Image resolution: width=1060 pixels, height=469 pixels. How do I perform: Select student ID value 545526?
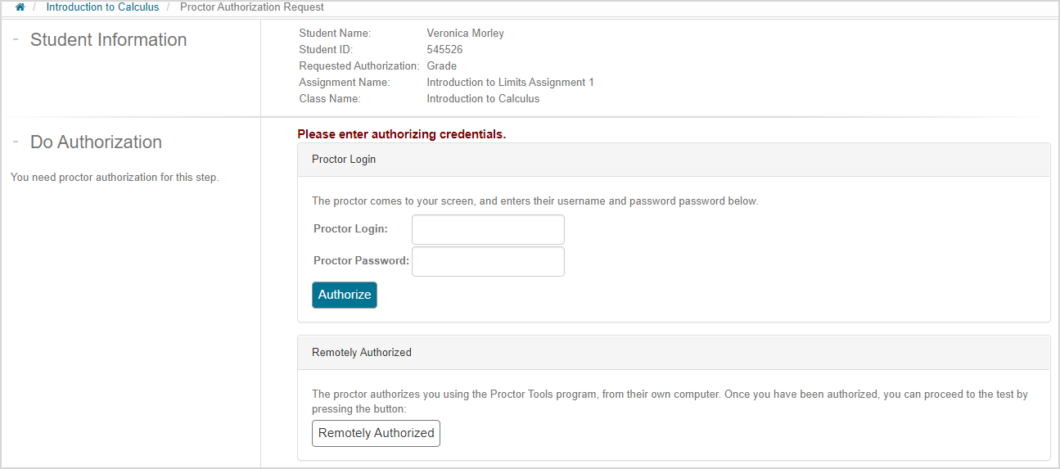click(444, 50)
